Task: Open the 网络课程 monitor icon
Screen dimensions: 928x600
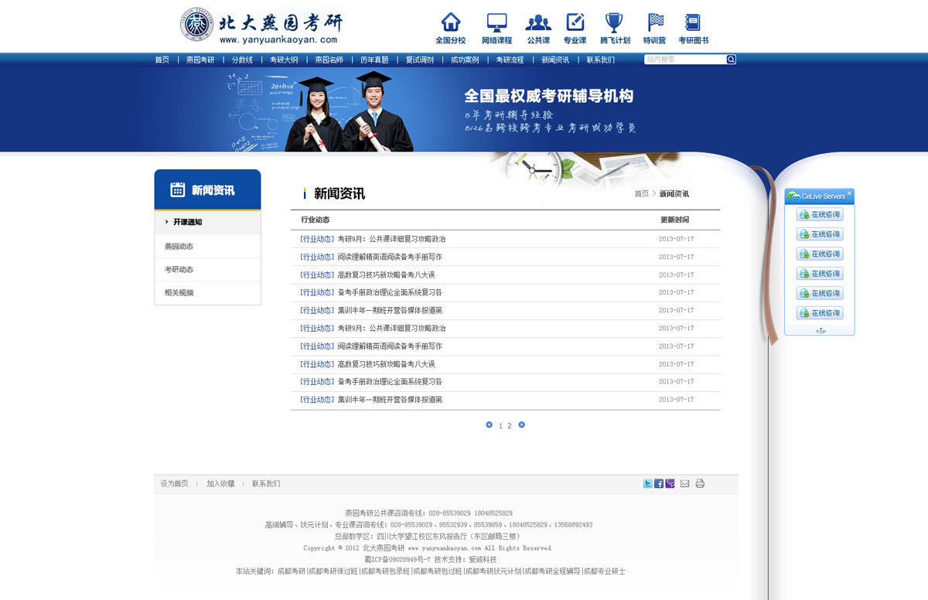Action: 496,22
